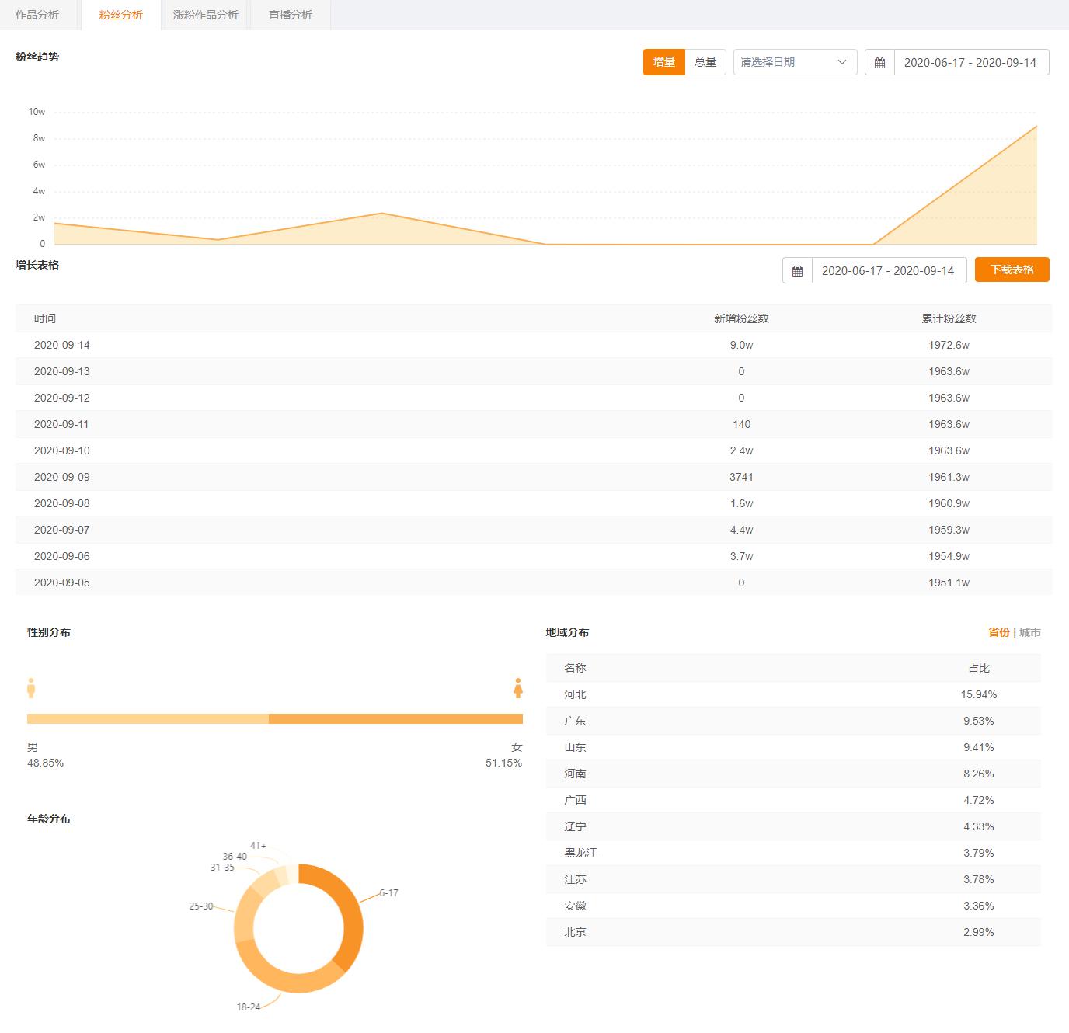Image resolution: width=1069 pixels, height=1033 pixels.
Task: Click the male gender figure icon
Action: (x=31, y=688)
